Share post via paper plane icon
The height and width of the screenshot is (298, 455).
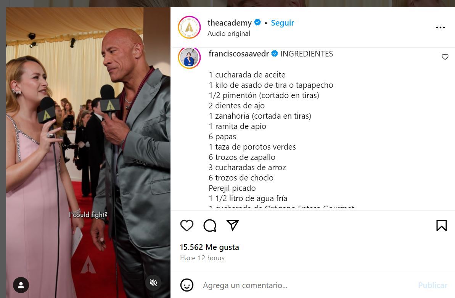(232, 225)
